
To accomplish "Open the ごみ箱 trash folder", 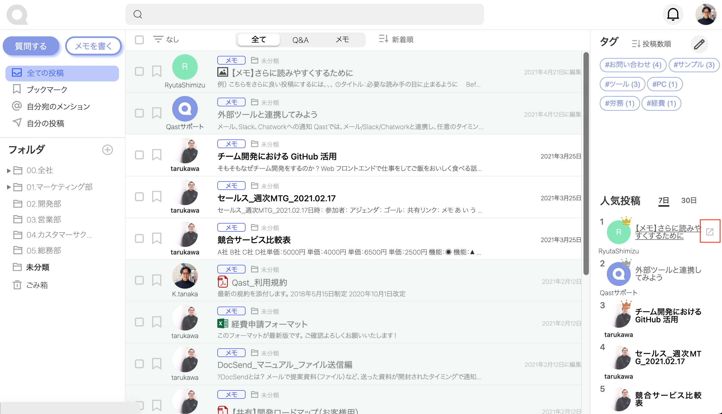I will 31,285.
